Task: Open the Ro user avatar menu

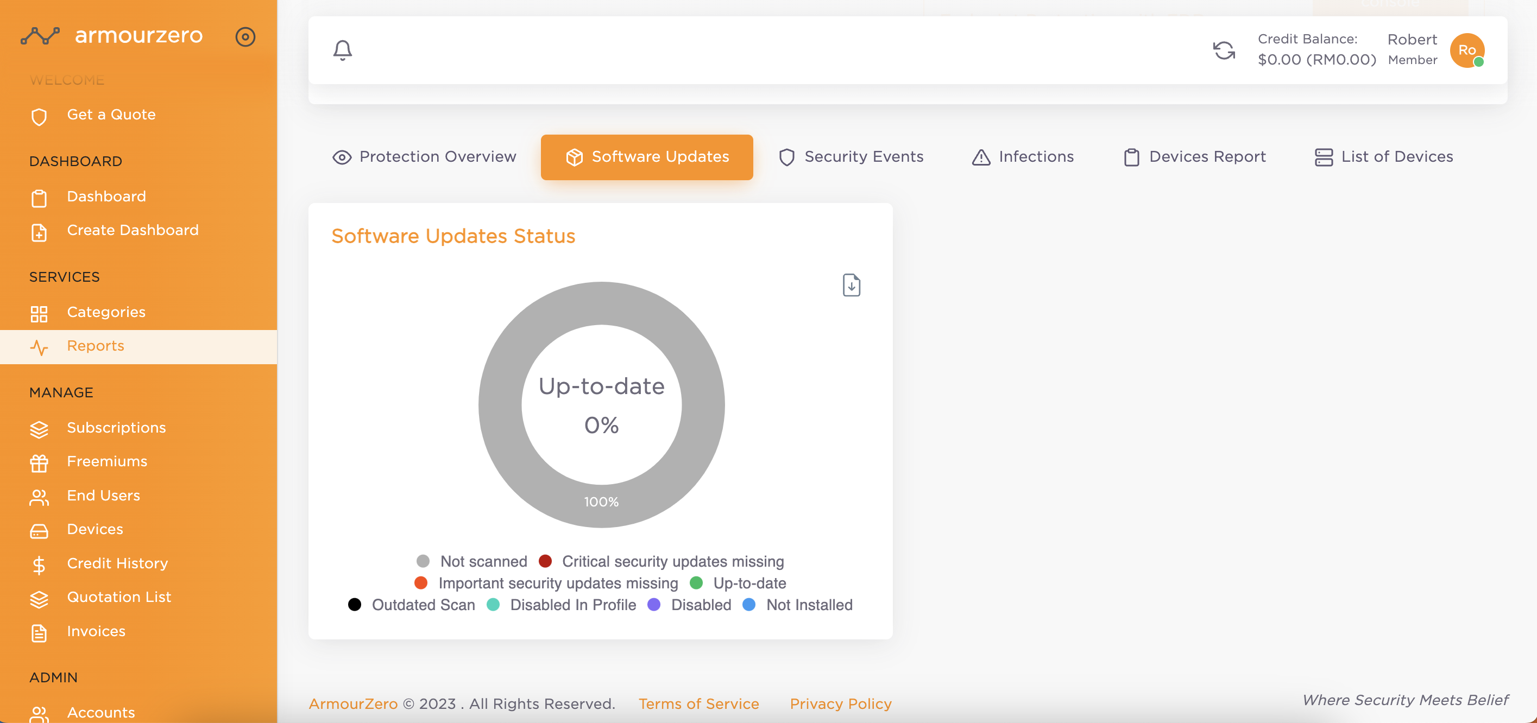Action: [1467, 50]
